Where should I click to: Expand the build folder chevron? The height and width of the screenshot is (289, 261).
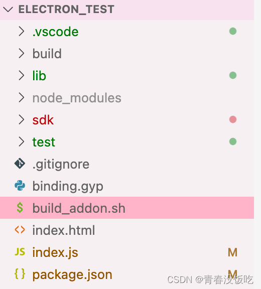pyautogui.click(x=22, y=54)
